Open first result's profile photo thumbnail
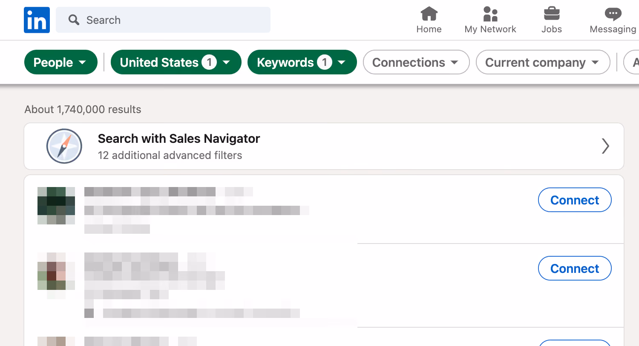The image size is (639, 346). (x=56, y=206)
